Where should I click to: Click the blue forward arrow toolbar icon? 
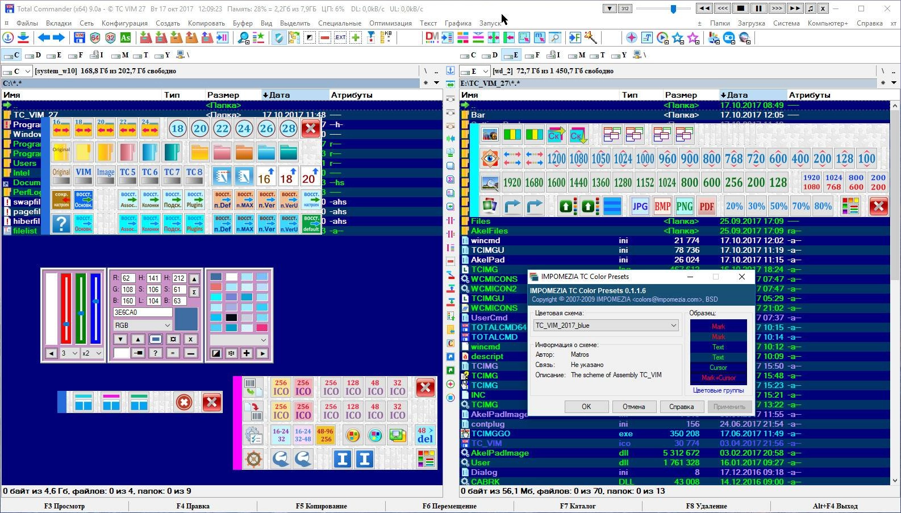59,37
